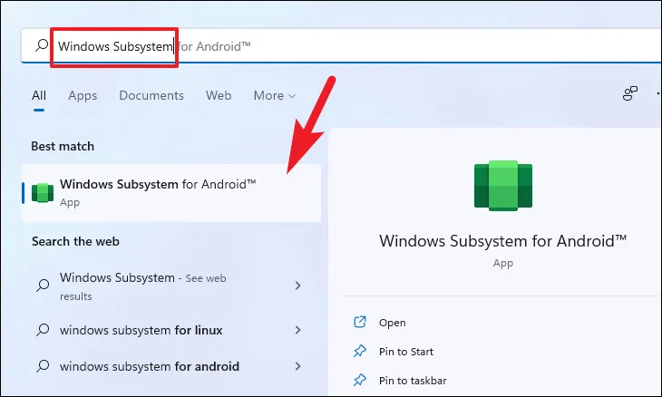Switch to the Apps tab

click(83, 96)
